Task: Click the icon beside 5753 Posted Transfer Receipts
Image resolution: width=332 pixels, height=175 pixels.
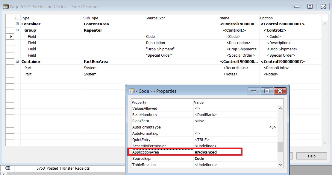Action: (x=8, y=168)
